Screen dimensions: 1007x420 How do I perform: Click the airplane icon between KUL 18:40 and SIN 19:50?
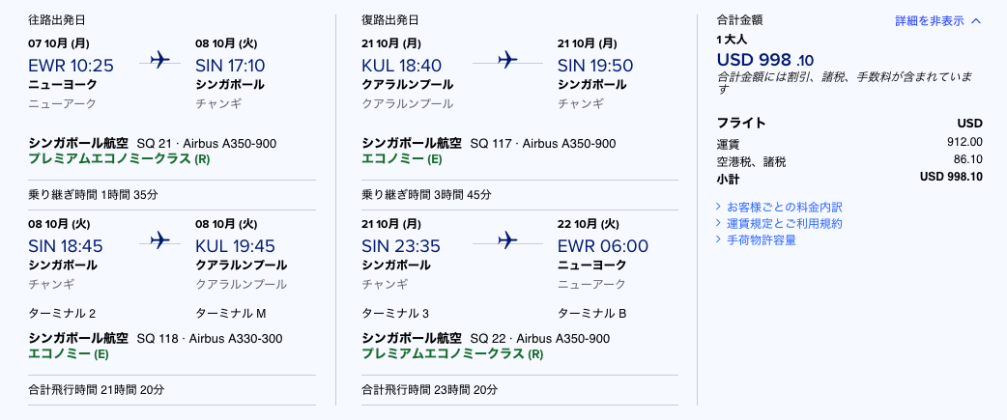(x=507, y=60)
